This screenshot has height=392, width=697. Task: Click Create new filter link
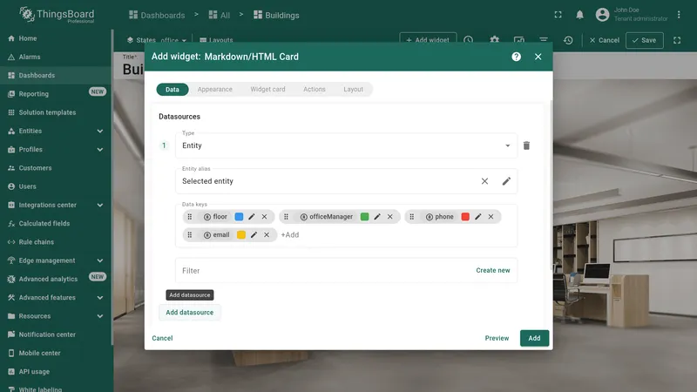tap(493, 270)
